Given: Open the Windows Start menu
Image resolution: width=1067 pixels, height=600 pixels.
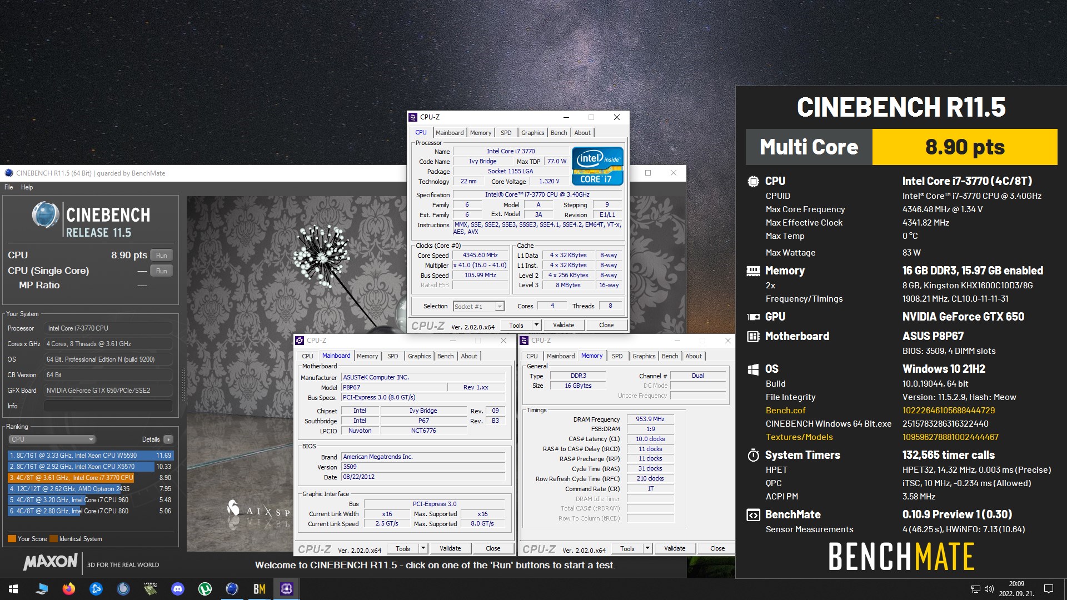Looking at the screenshot, I should (x=13, y=589).
